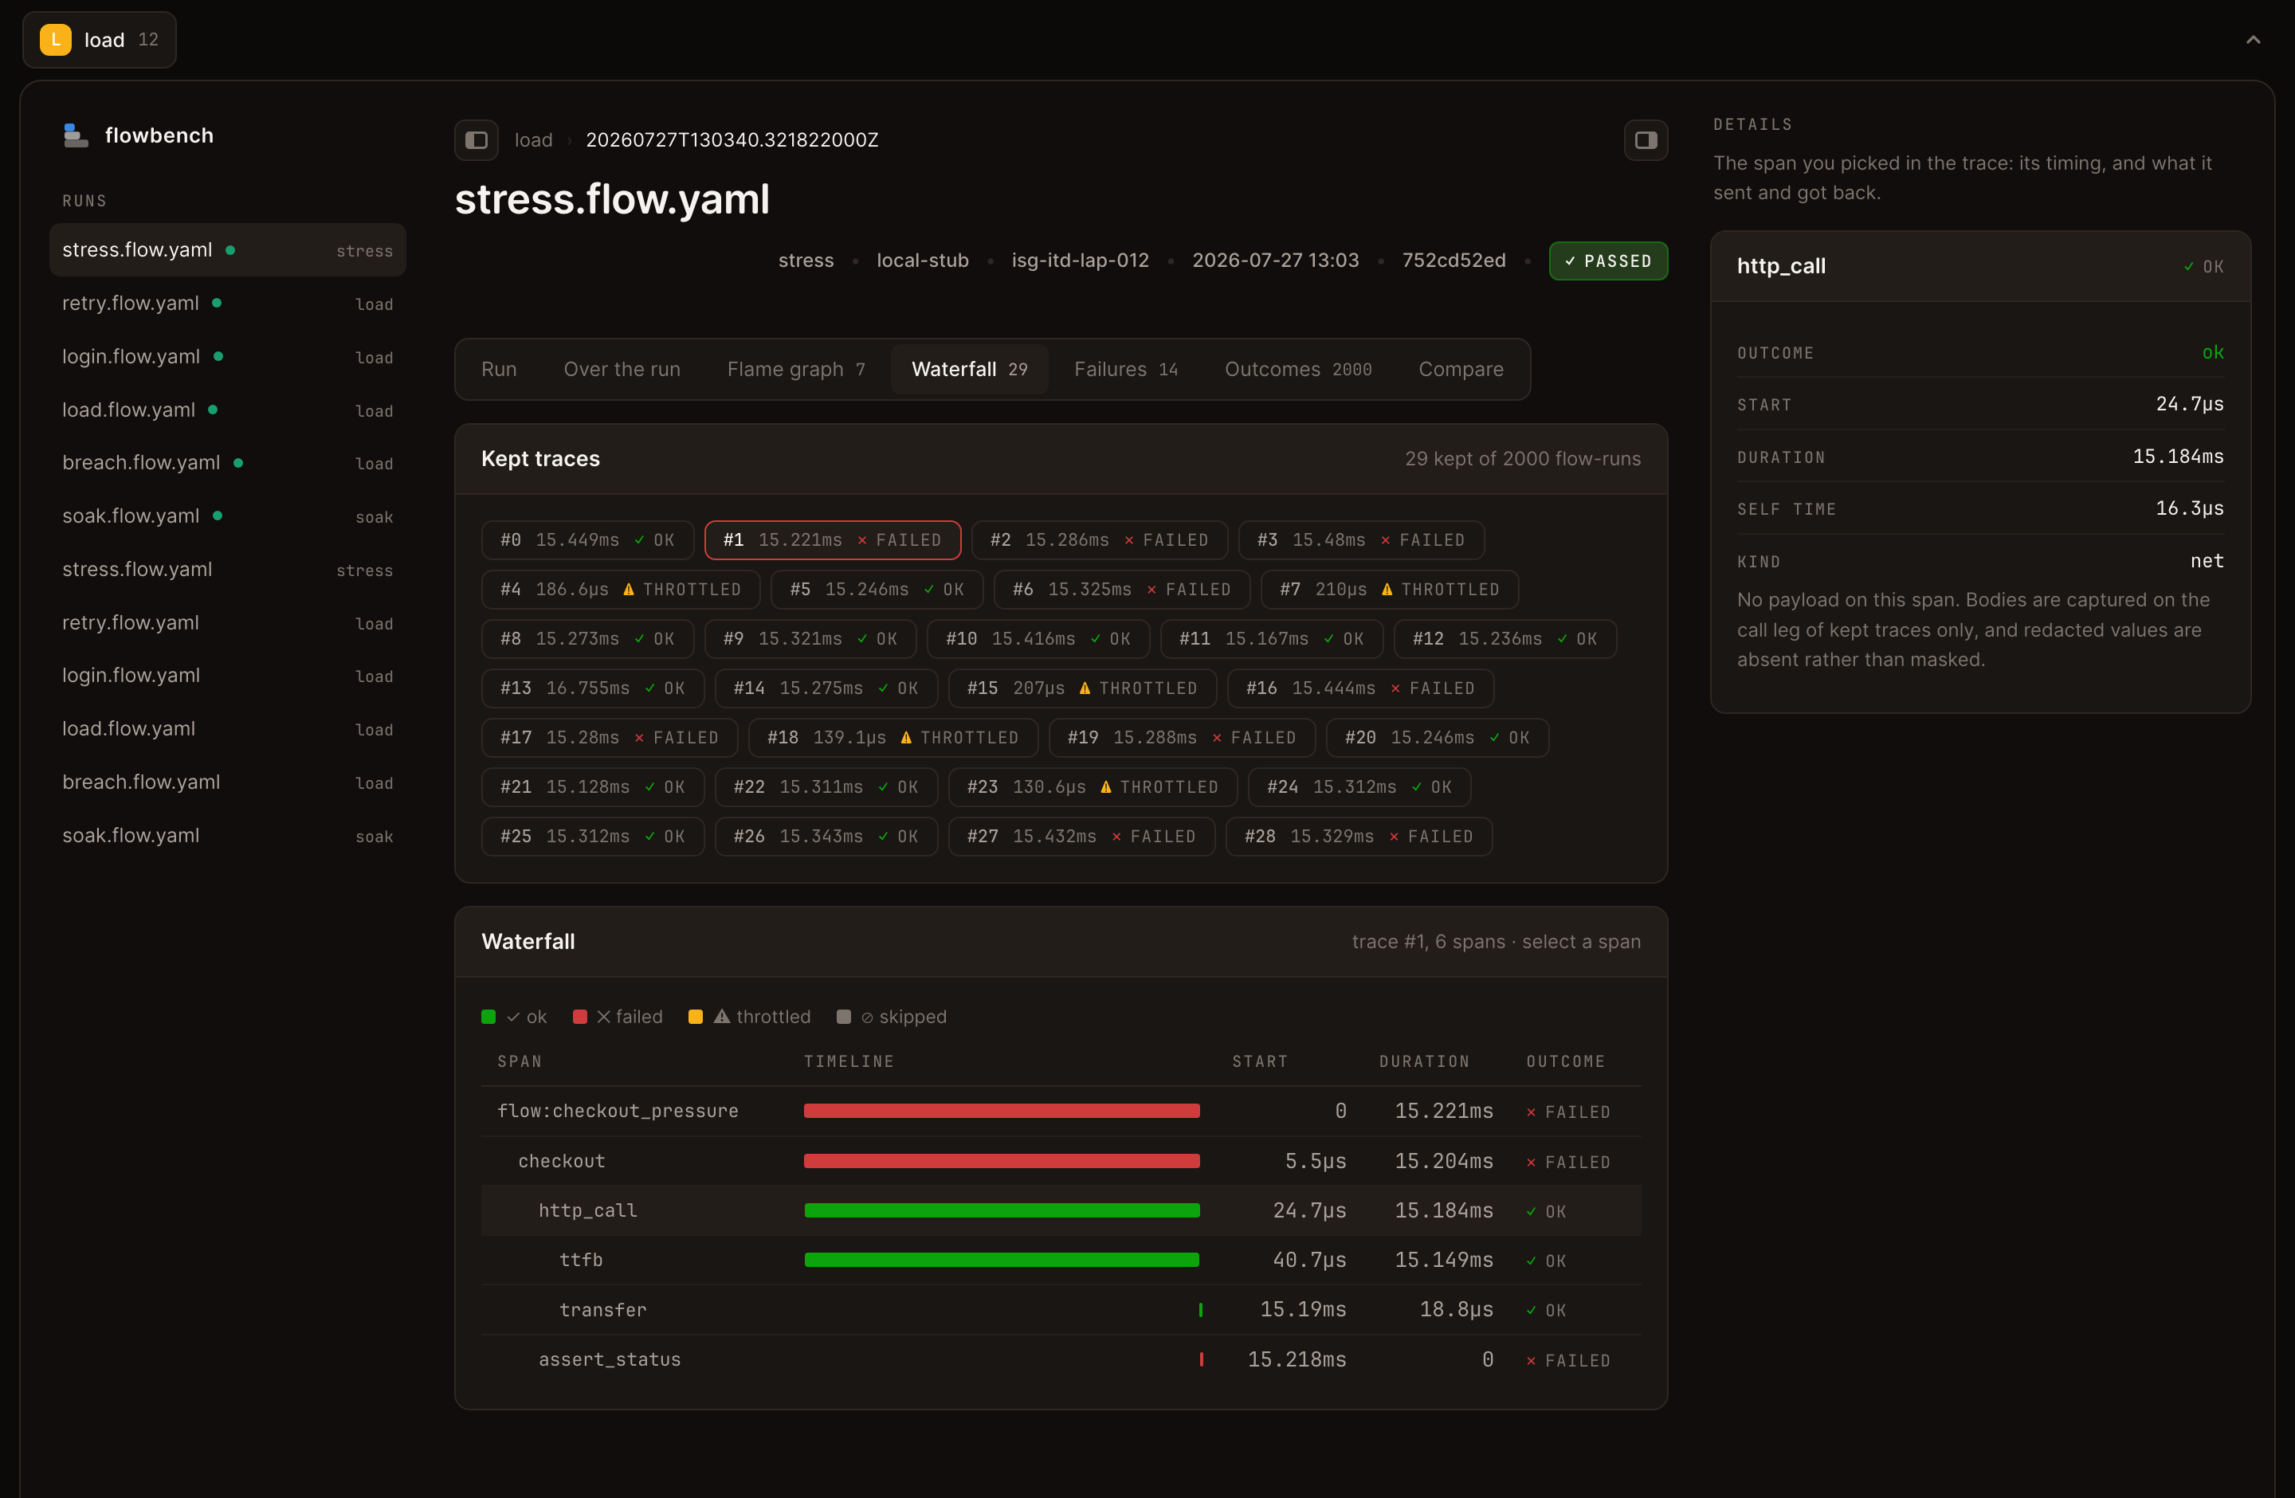Click the assert_status failed timeline marker
Screen dimensions: 2295x1498
[1201, 1359]
